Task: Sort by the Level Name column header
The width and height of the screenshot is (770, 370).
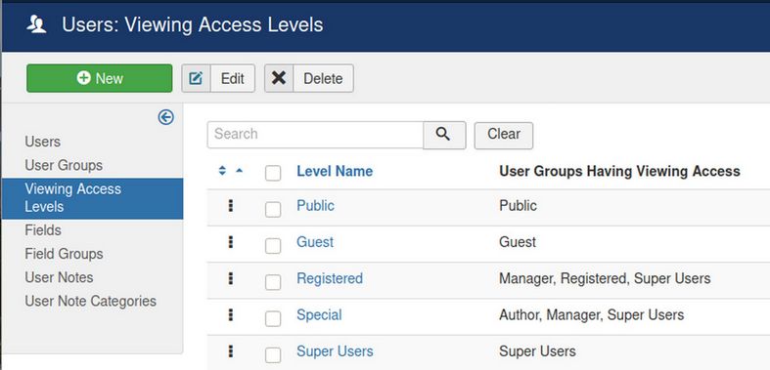Action: pyautogui.click(x=335, y=171)
